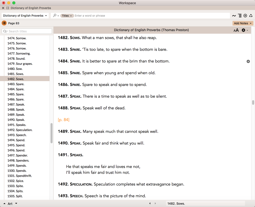Select '1498. Spenders.' in the title list
The image size is (255, 207).
(18, 161)
